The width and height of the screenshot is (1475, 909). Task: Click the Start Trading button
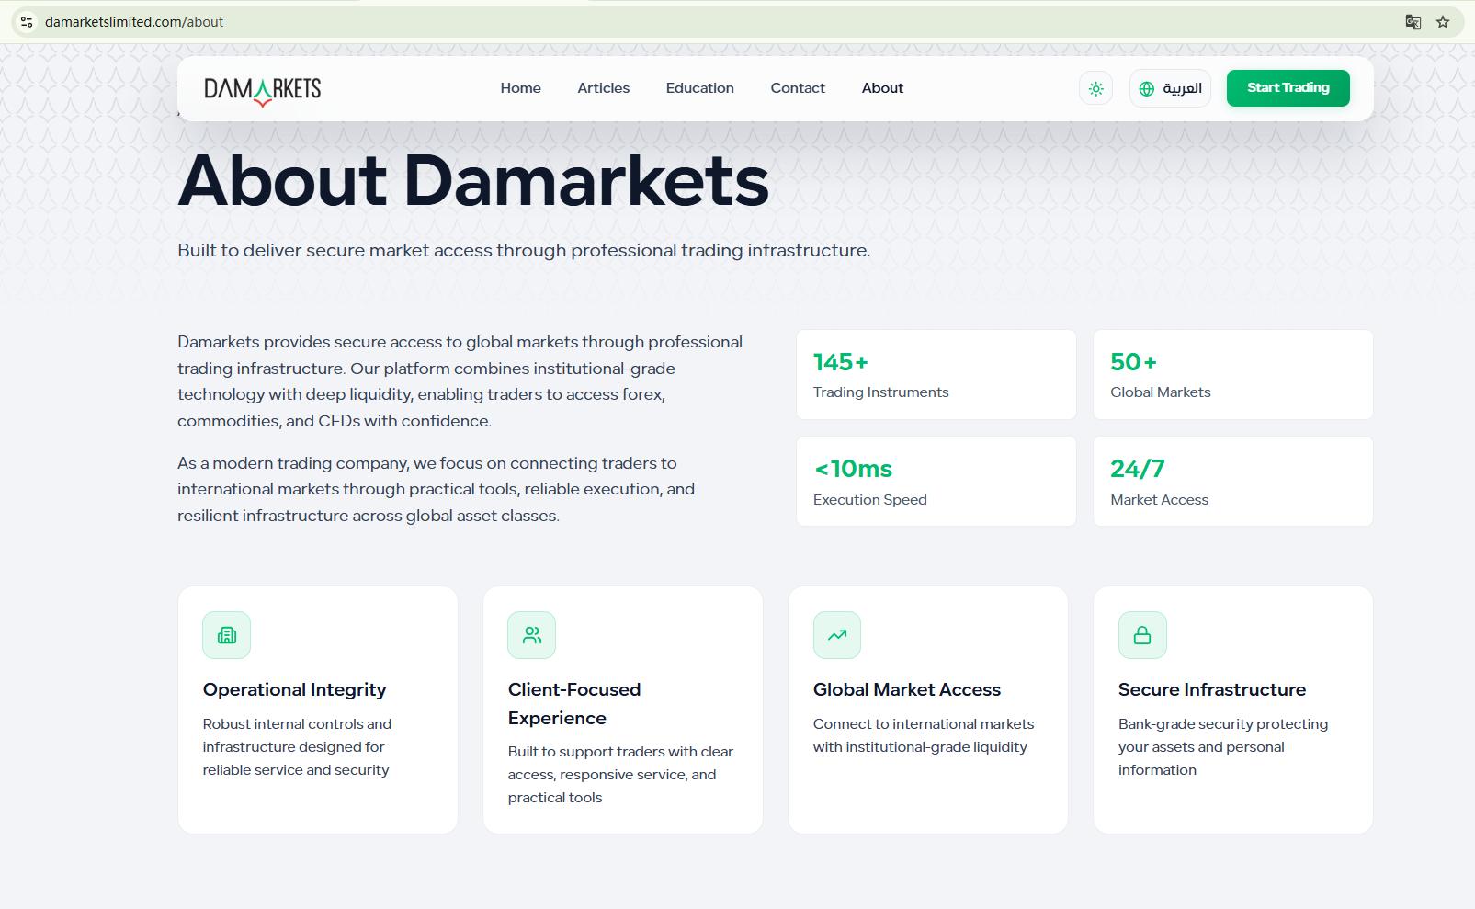(1288, 88)
